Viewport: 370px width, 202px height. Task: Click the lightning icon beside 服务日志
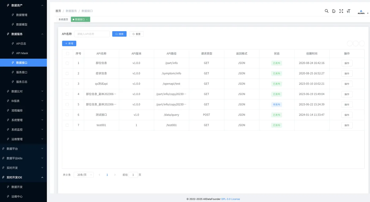[13, 82]
